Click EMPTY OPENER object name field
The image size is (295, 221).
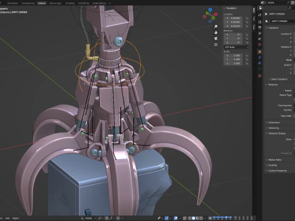(283, 21)
